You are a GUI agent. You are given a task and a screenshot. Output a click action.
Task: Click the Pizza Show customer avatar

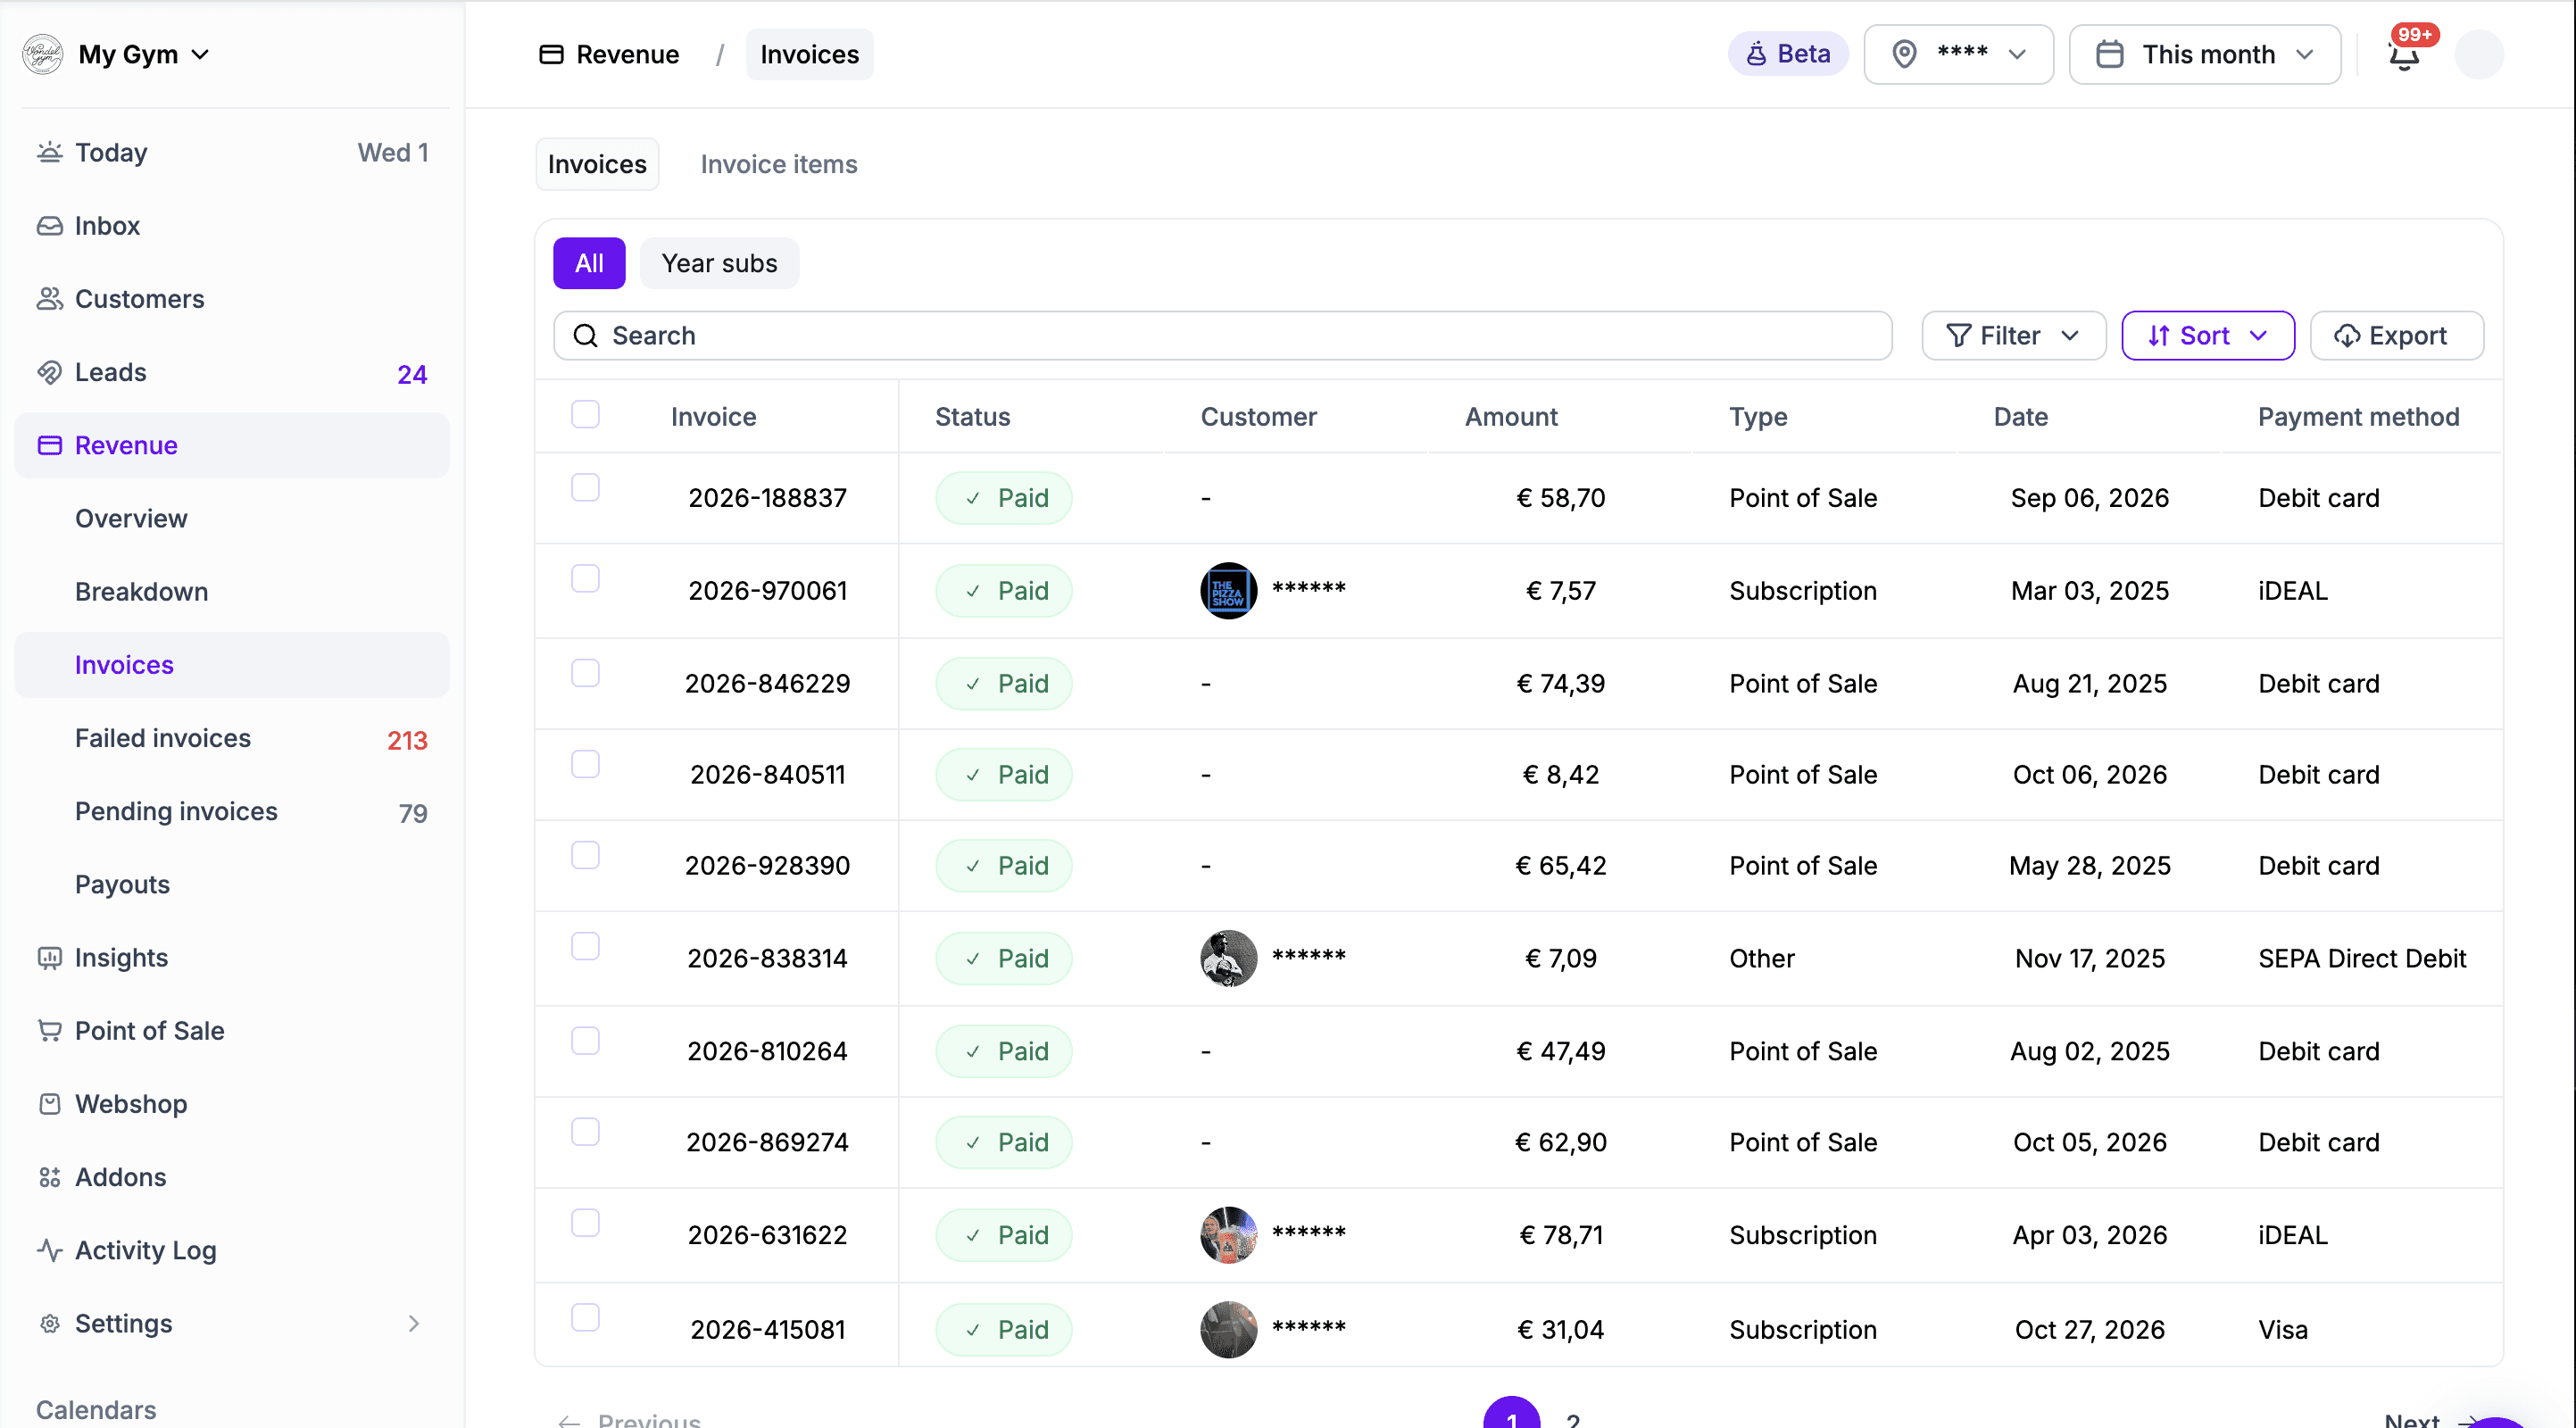tap(1228, 591)
